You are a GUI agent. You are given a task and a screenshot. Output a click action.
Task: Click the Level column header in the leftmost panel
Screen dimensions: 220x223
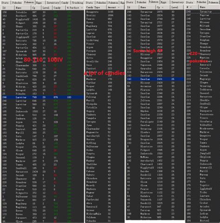(47, 7)
